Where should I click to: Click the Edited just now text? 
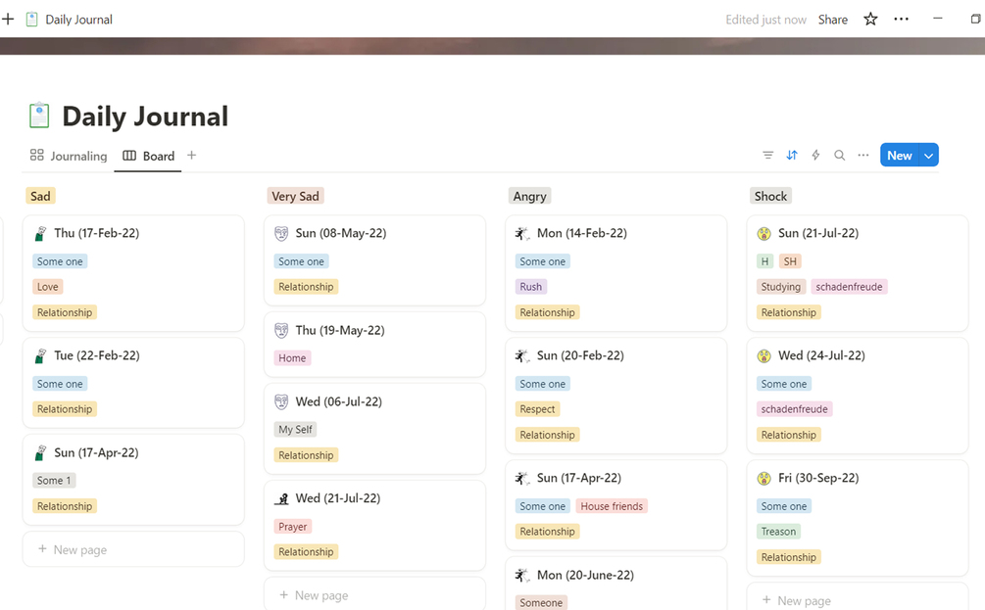click(x=765, y=20)
